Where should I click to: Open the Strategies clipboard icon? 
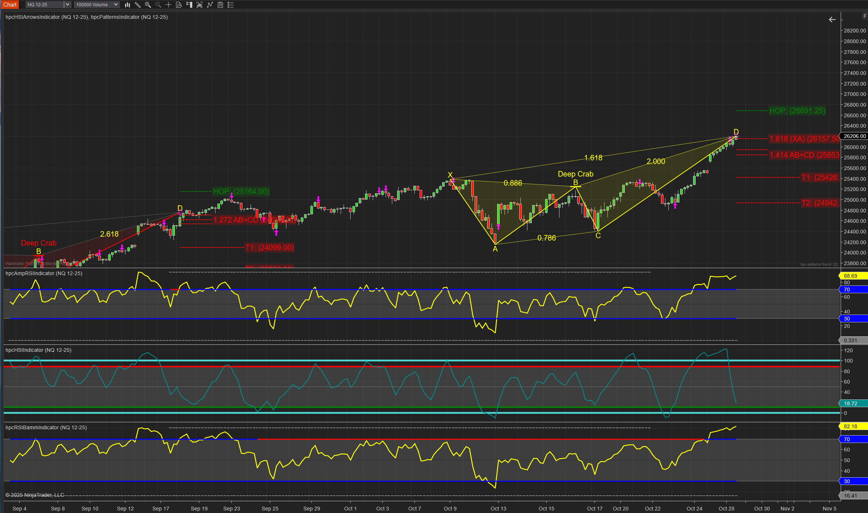click(220, 5)
